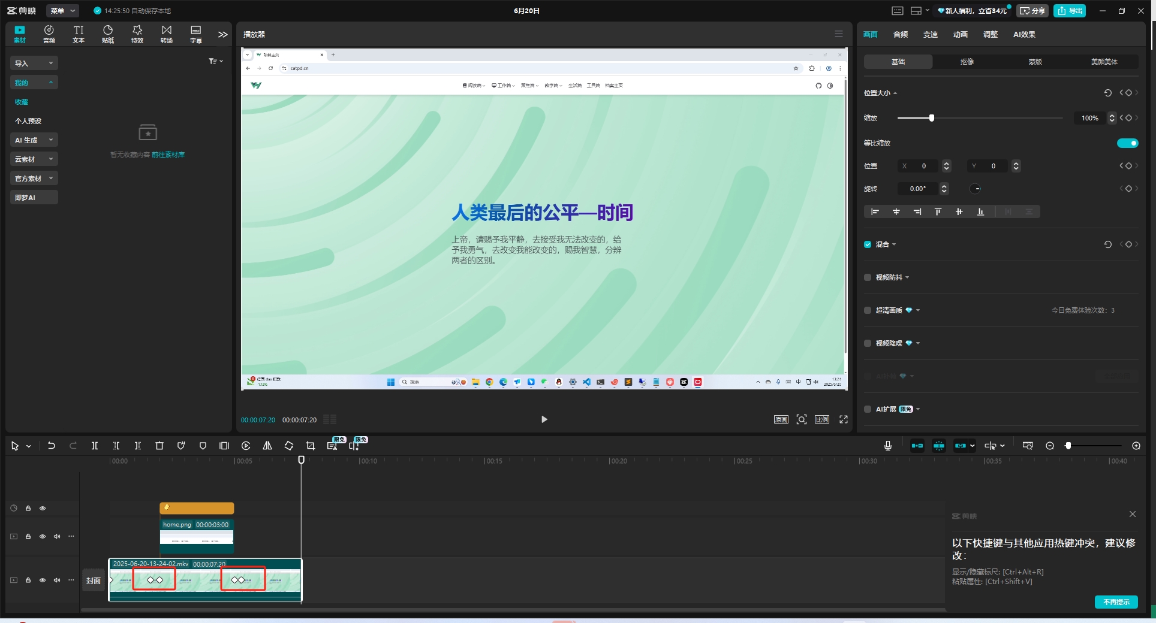
Task: Select the 抠像 sub-tab
Action: (x=967, y=62)
